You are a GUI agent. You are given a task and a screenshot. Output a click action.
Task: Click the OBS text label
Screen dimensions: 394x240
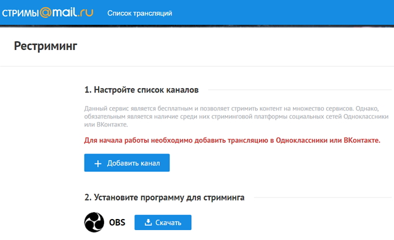click(x=117, y=222)
